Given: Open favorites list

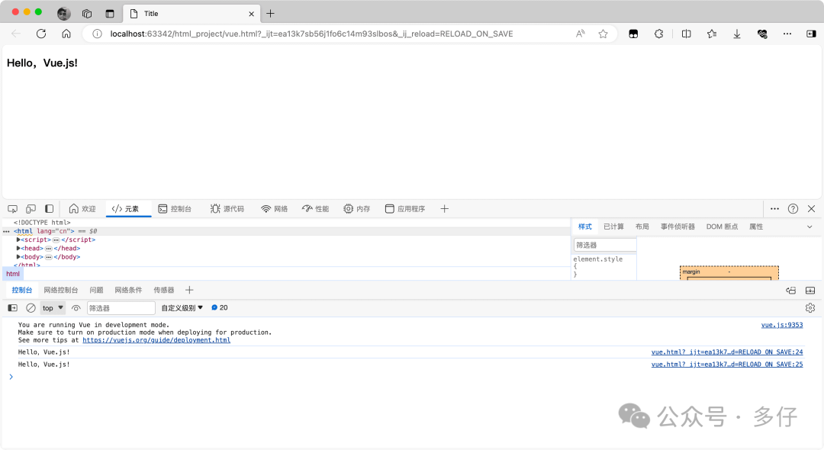Looking at the screenshot, I should click(712, 34).
